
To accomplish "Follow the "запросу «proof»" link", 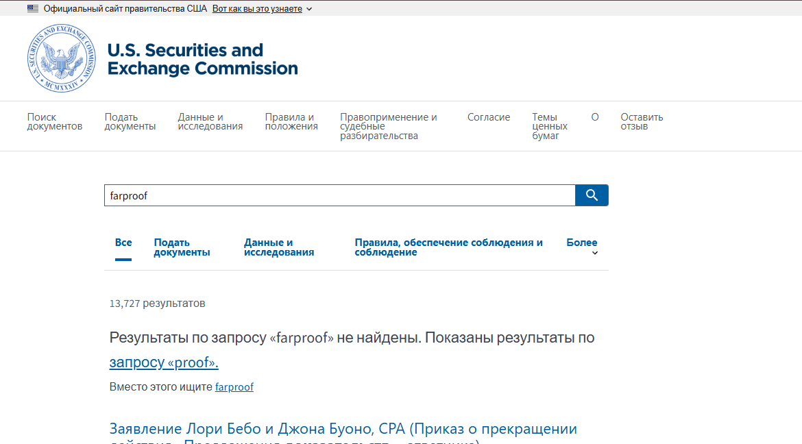I will click(164, 362).
